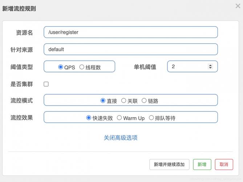Click the 流控模式 label text
Image resolution: width=243 pixels, height=182 pixels.
click(21, 100)
